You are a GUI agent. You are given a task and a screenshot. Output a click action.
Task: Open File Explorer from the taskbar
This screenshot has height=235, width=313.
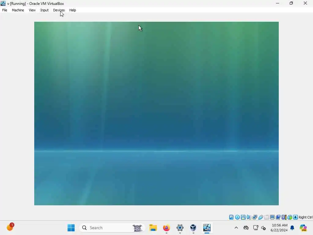click(153, 228)
